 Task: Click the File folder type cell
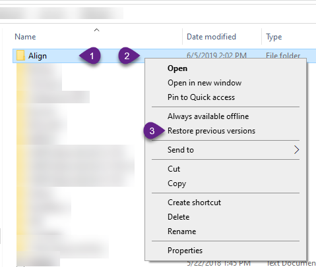[x=283, y=55]
